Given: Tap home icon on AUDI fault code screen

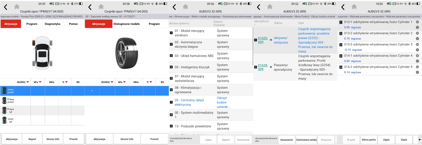Looking at the screenshot, I should pos(270,7).
